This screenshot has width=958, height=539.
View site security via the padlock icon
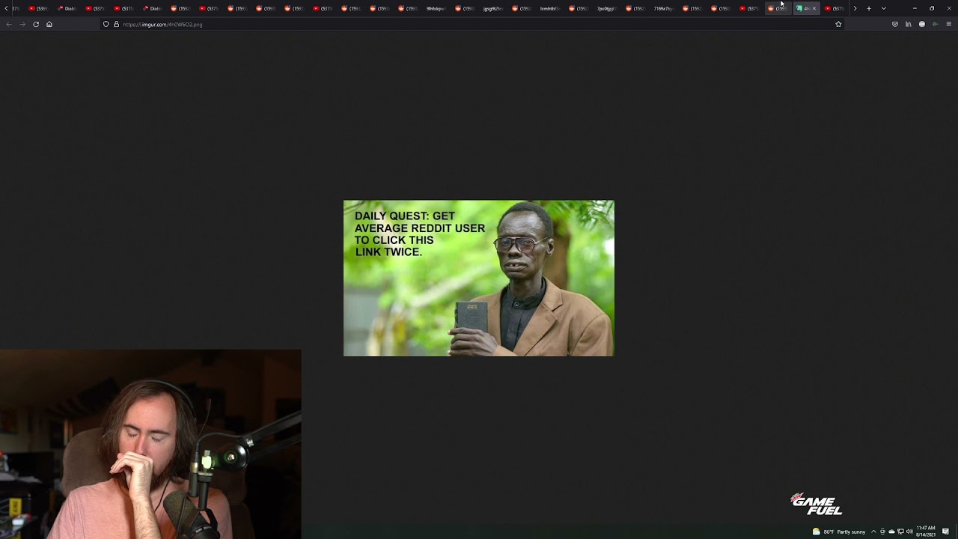tap(116, 24)
